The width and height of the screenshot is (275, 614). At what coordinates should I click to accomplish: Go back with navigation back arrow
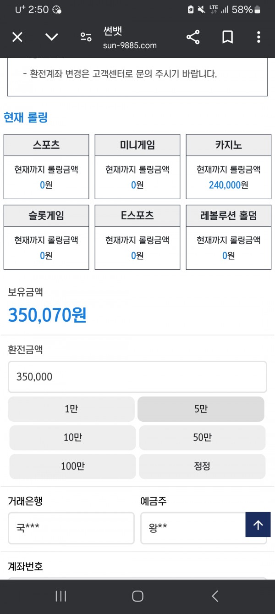pos(215,596)
